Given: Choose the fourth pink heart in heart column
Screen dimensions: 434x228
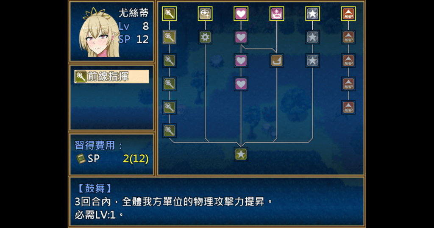Looking at the screenshot, I should [241, 84].
